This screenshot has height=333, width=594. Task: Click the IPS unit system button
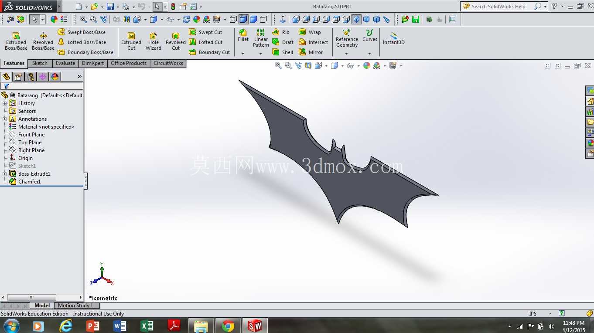point(533,313)
